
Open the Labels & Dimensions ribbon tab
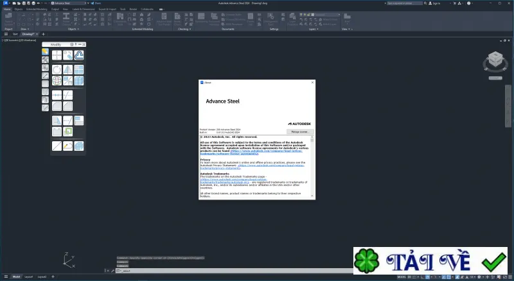point(84,9)
